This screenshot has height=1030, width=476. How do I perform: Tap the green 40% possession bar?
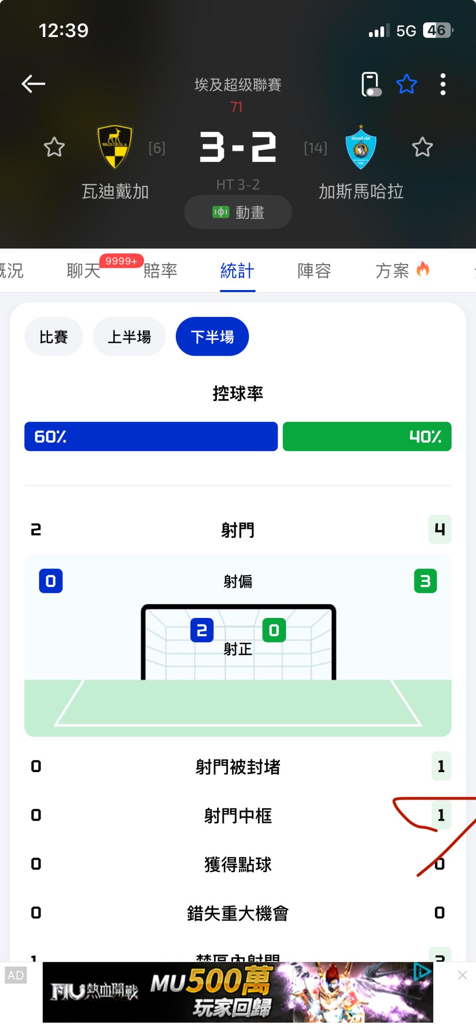click(367, 436)
